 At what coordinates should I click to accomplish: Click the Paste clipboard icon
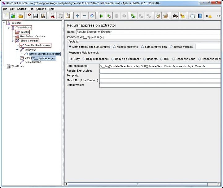pyautogui.click(x=68, y=16)
